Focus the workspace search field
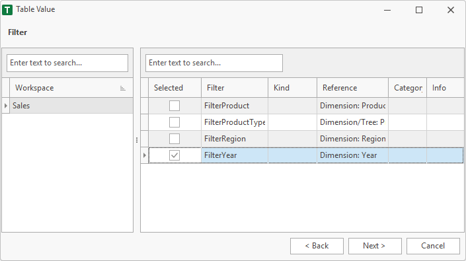 coord(67,63)
